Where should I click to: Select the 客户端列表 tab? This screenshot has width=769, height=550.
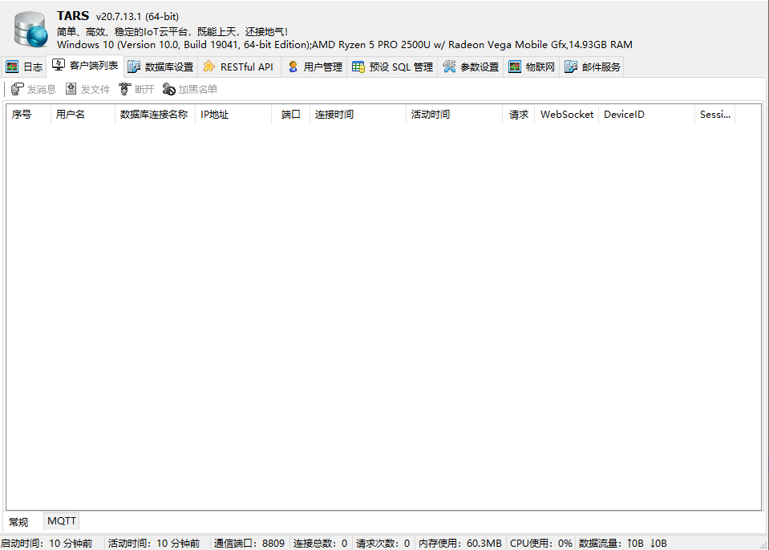85,66
